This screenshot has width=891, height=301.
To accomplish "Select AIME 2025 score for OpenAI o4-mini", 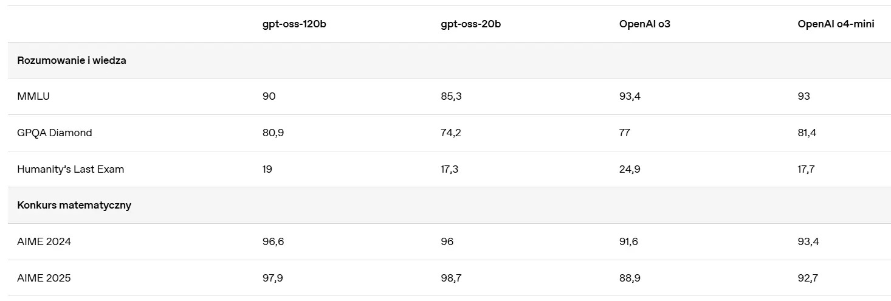I will [808, 278].
